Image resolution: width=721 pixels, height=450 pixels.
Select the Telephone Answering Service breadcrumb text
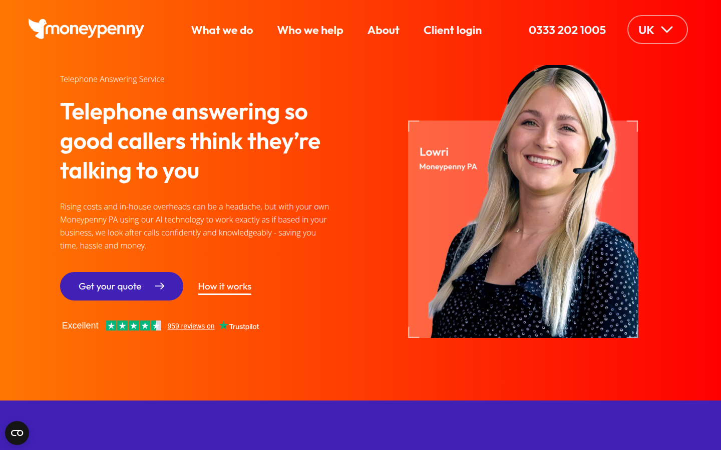(x=112, y=79)
